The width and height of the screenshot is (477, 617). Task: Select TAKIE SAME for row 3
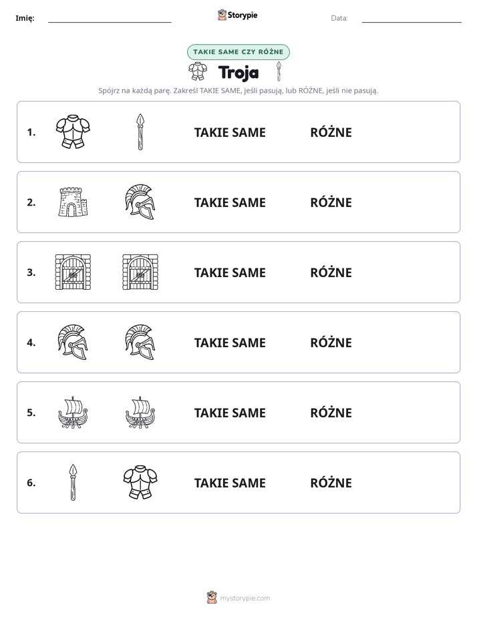[230, 272]
